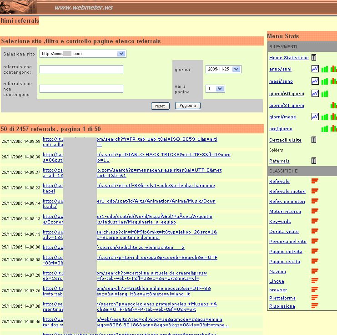Viewport: 337px width, 335px height.
Task: Open table icon beside Referrals under Rilevamenti
Action: point(314,161)
